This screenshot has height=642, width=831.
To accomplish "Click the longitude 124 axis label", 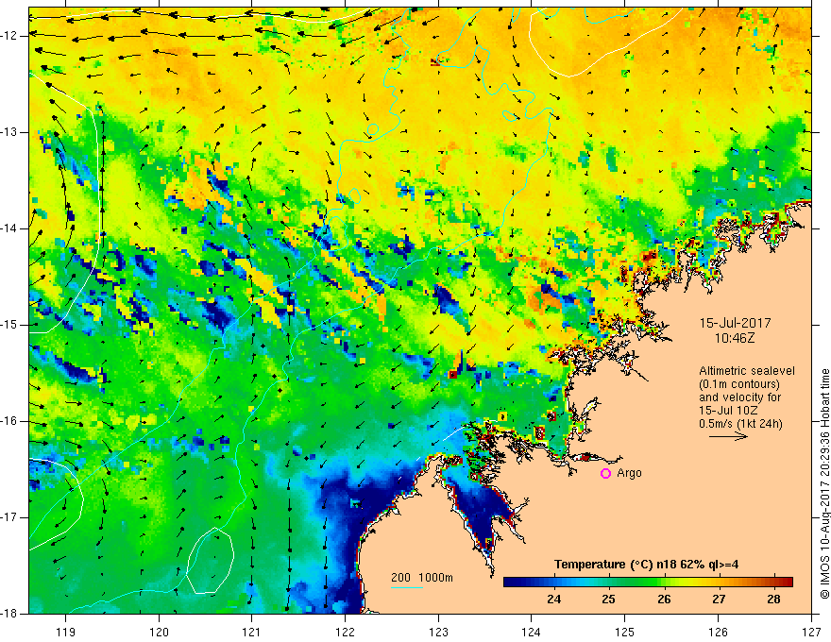I will [532, 632].
